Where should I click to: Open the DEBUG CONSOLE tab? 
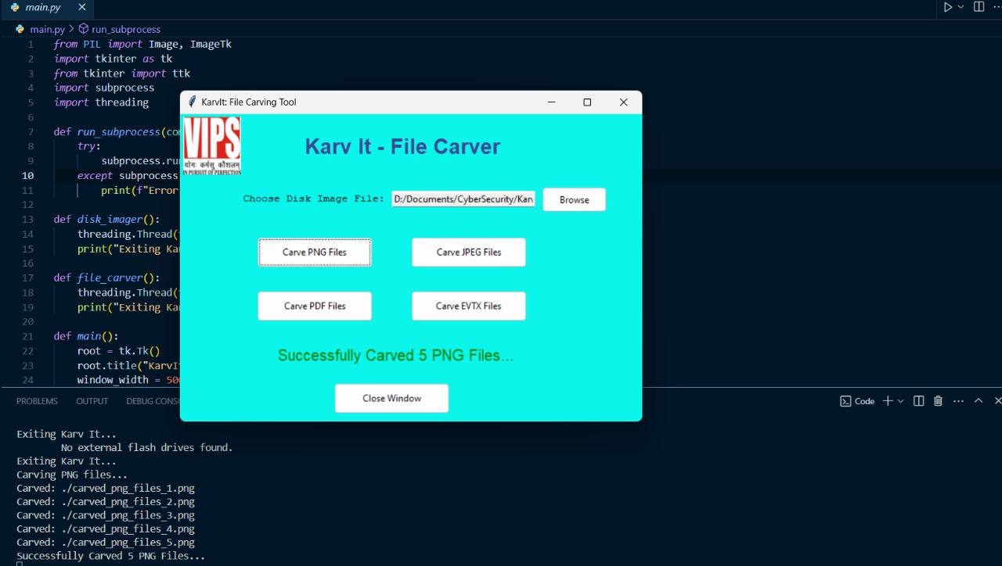pos(153,400)
